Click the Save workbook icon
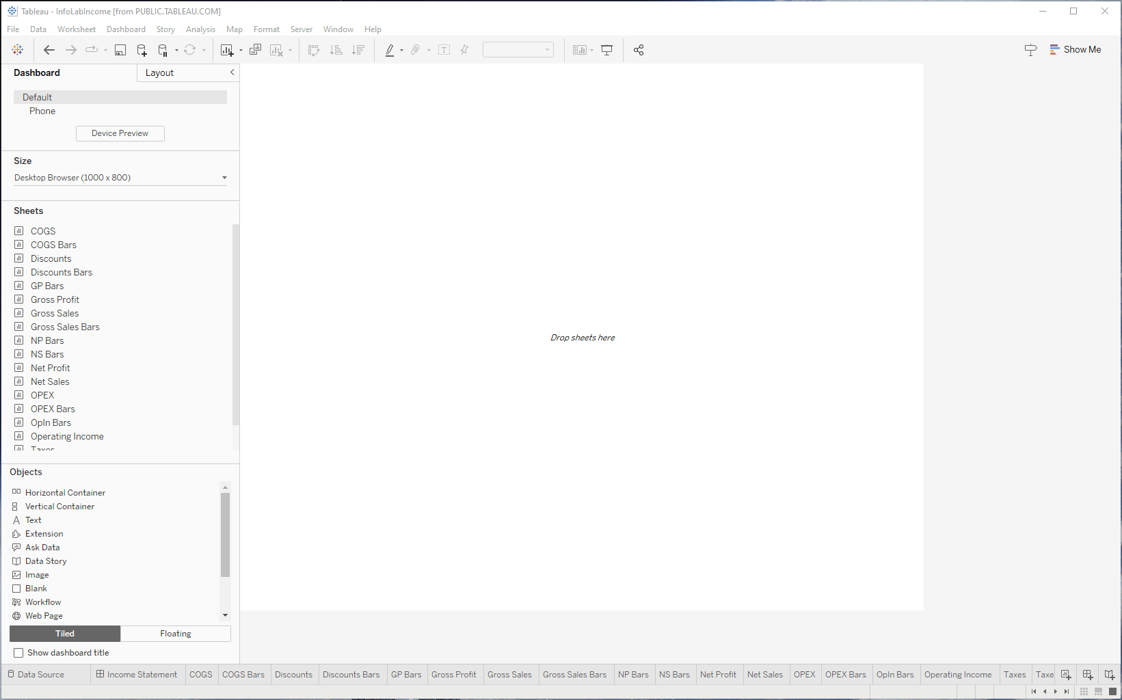The width and height of the screenshot is (1122, 700). click(120, 50)
